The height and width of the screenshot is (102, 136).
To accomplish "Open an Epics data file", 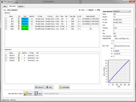I will pyautogui.click(x=28, y=94).
